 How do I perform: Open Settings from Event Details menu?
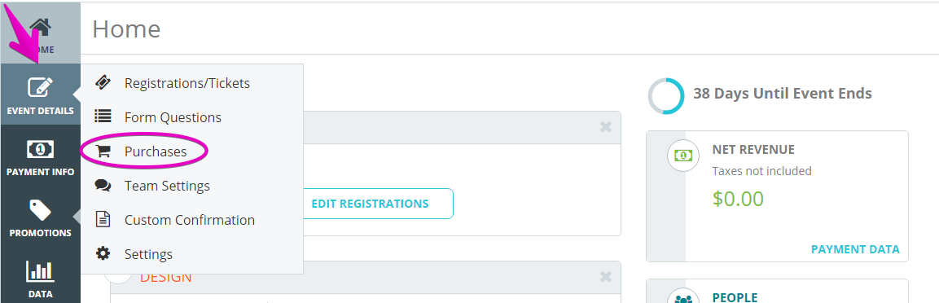click(x=148, y=254)
